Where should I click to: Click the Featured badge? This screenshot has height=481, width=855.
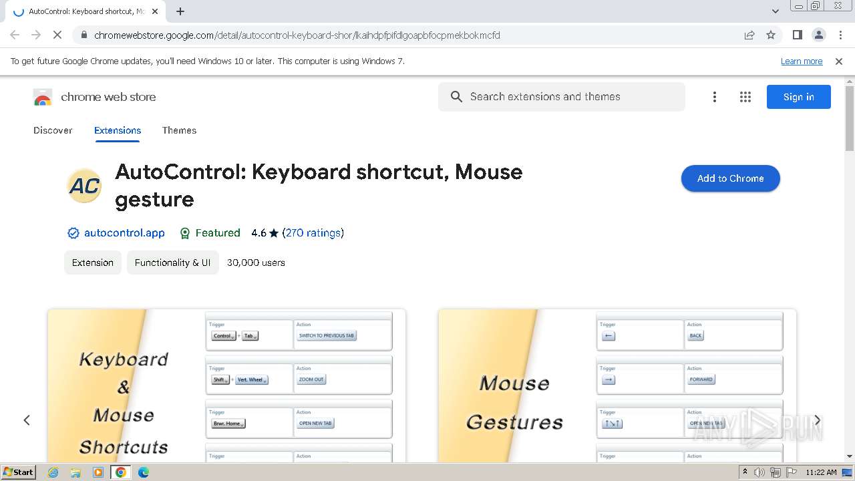[210, 233]
